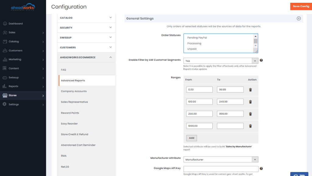Click the Swissup sidebar icon
The image size is (312, 176).
point(5,77)
